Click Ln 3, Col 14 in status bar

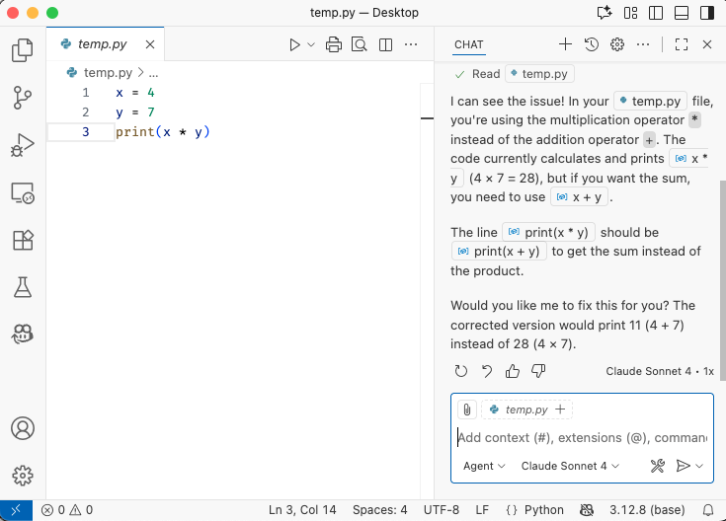point(302,510)
